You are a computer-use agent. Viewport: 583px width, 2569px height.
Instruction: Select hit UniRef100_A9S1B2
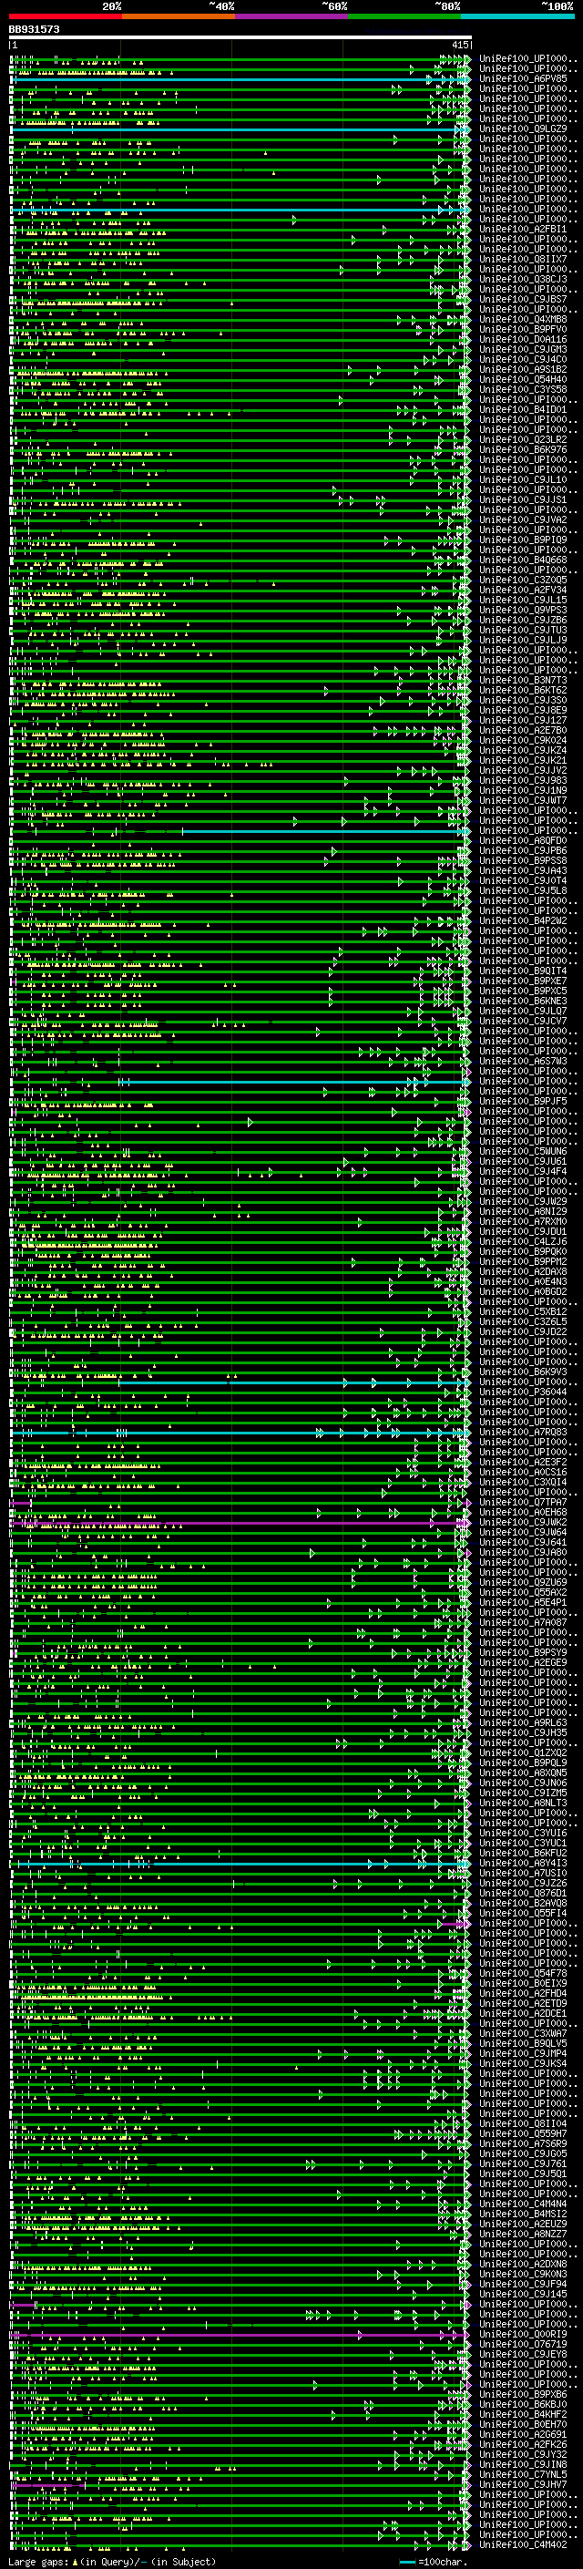coord(523,369)
